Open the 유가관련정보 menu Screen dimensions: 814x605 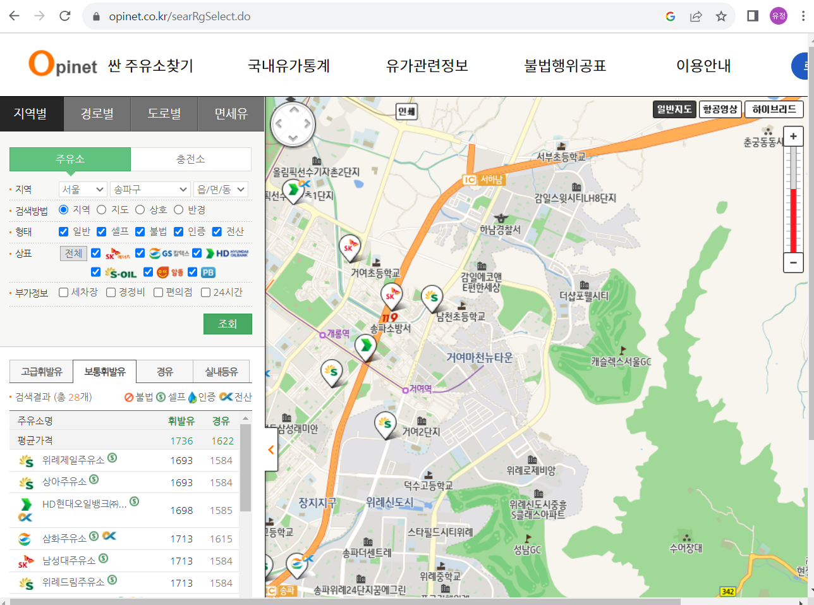[x=427, y=66]
